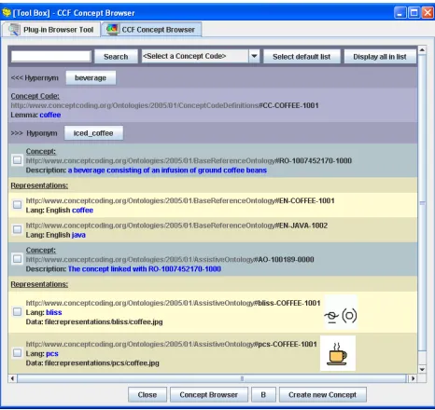The height and width of the screenshot is (410, 435).
Task: Click the Concept Code heading label
Action: click(x=35, y=96)
